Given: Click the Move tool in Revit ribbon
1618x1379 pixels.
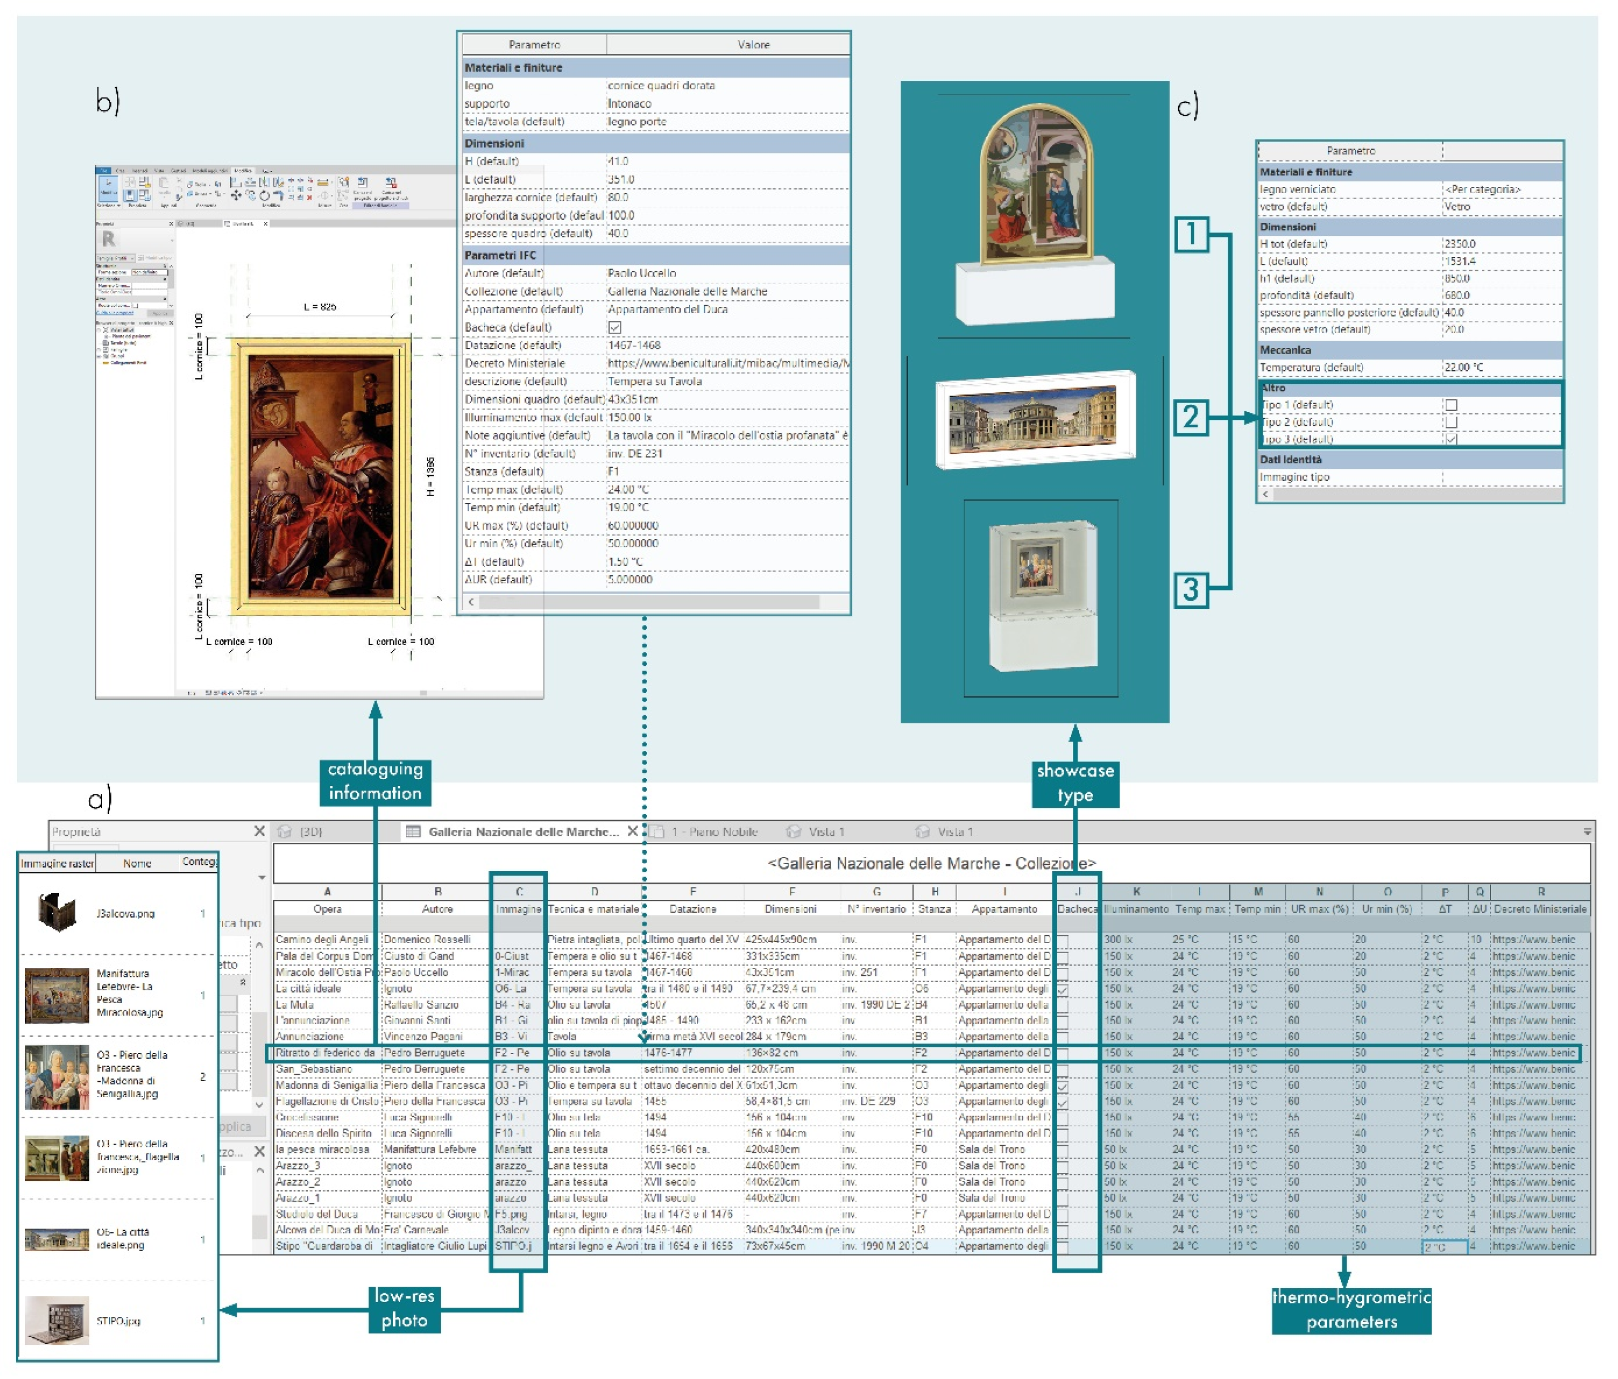Looking at the screenshot, I should (237, 196).
